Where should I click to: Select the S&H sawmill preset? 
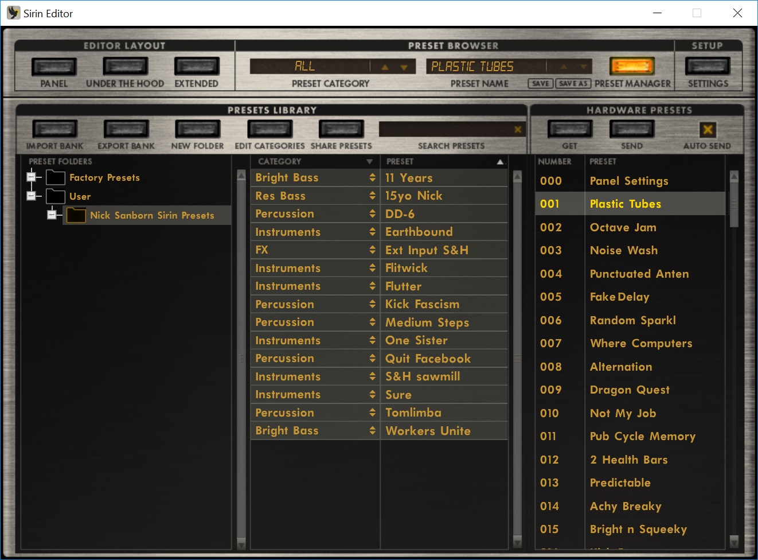click(444, 376)
